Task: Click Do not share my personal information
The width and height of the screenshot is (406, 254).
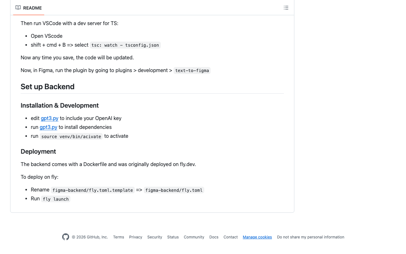Action: (x=311, y=237)
